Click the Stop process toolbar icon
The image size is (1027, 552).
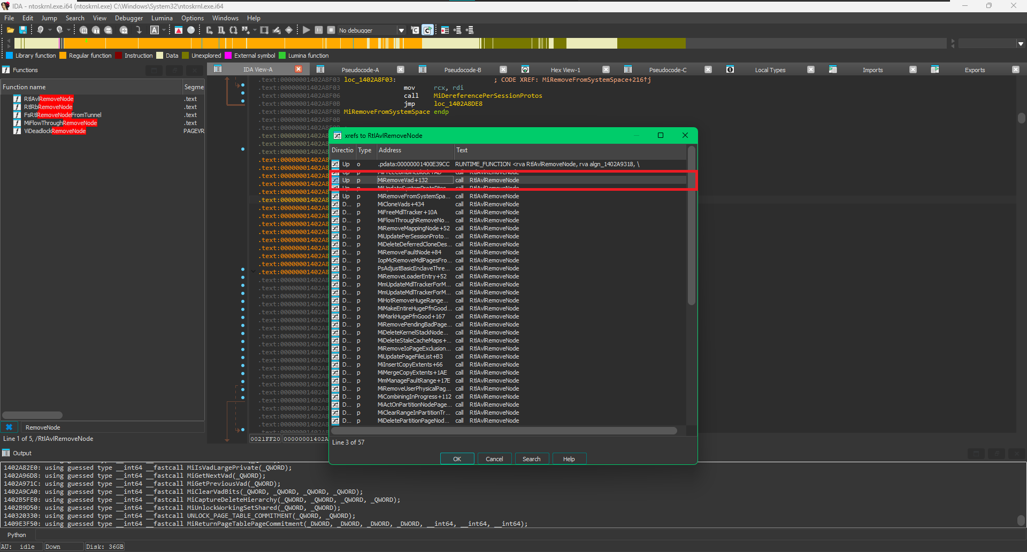pyautogui.click(x=331, y=30)
